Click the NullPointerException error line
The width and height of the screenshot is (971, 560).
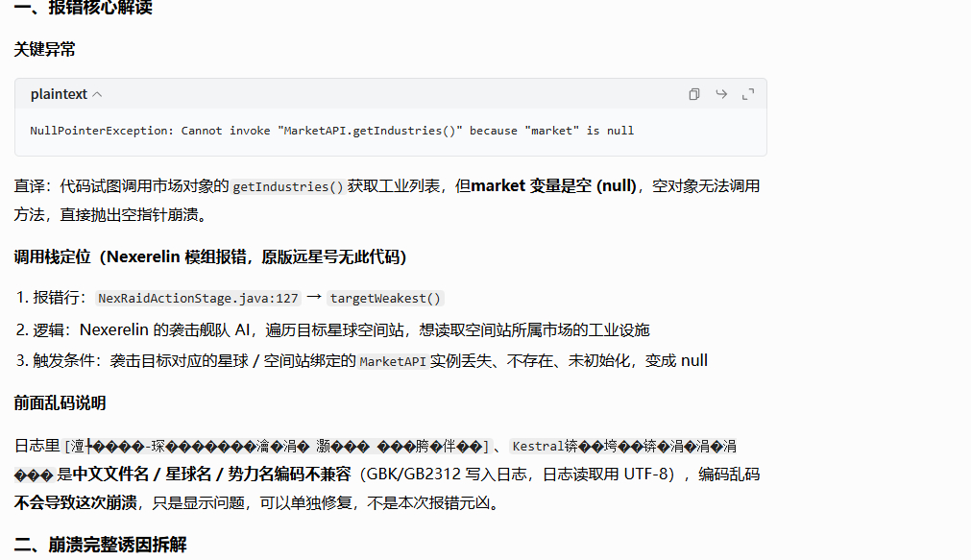(x=332, y=131)
